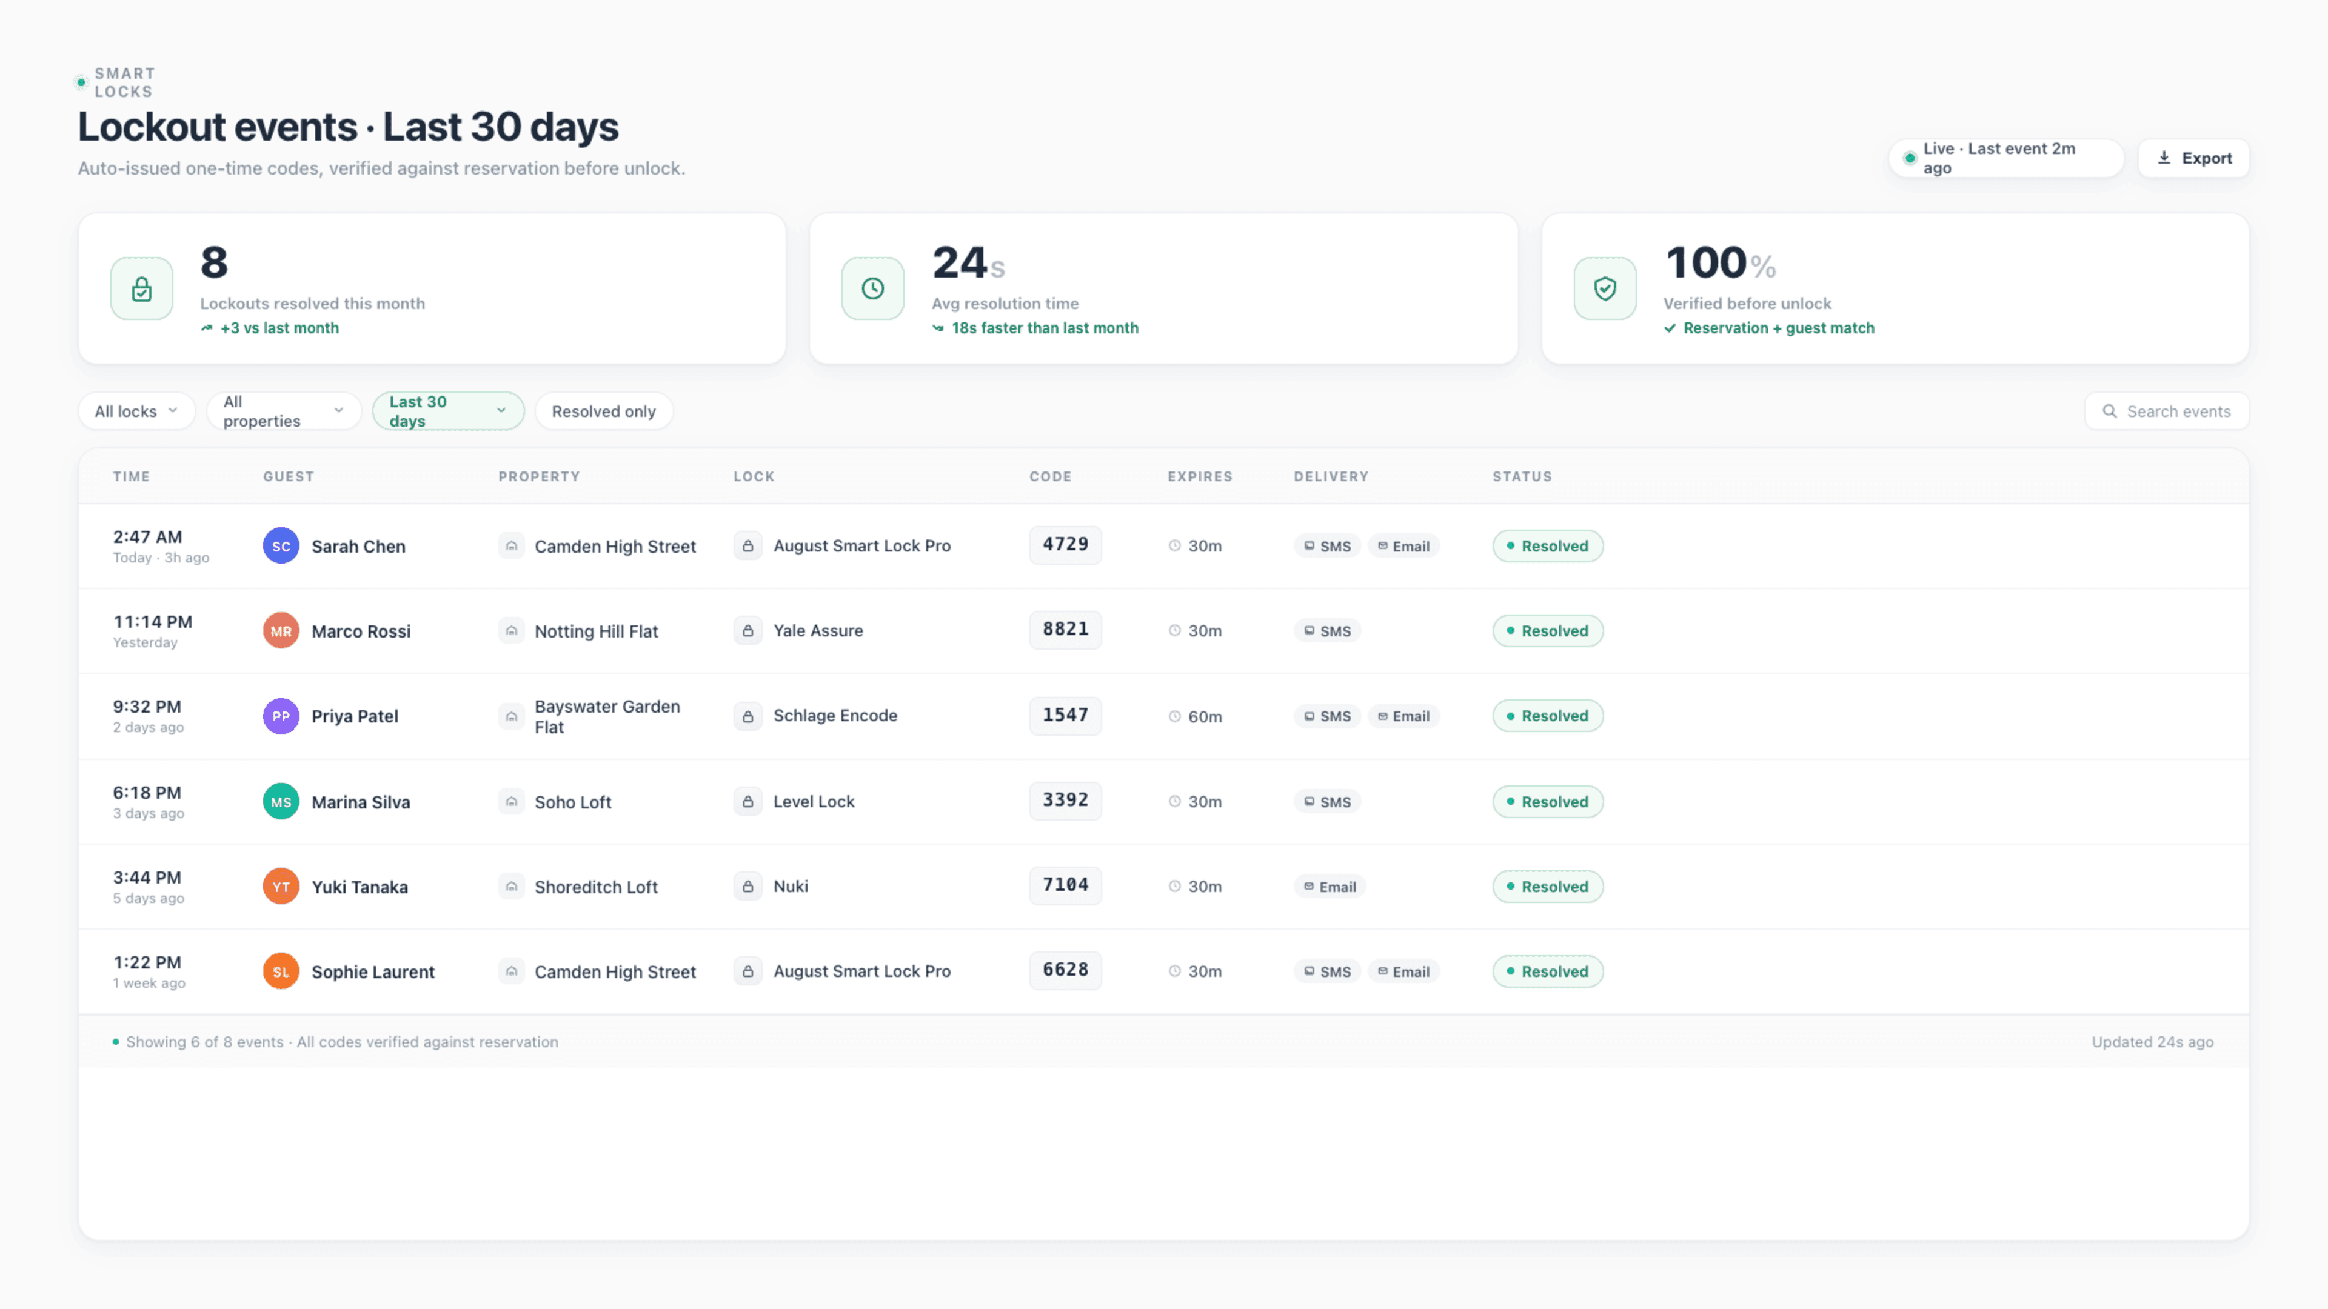Click the SMS badge in Priya Patel's row

(1326, 716)
